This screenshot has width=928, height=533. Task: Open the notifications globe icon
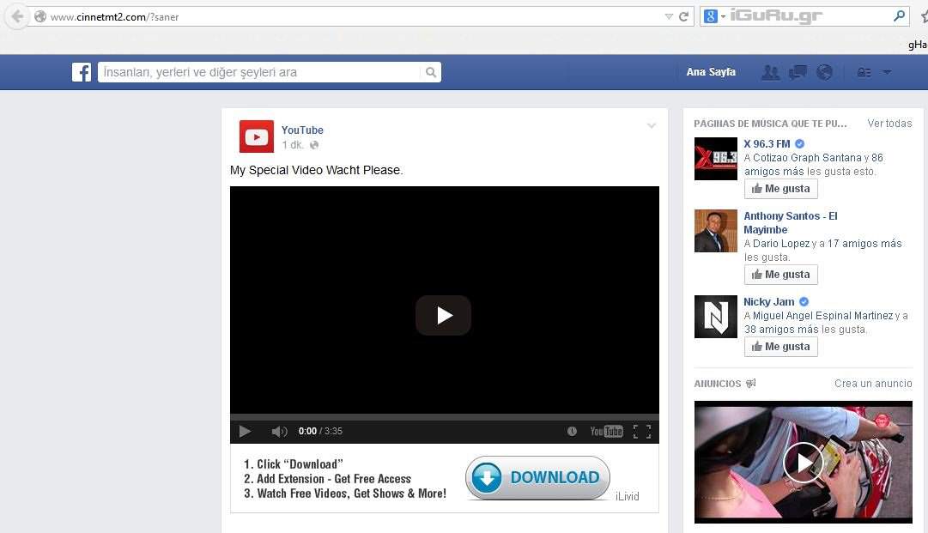point(824,73)
